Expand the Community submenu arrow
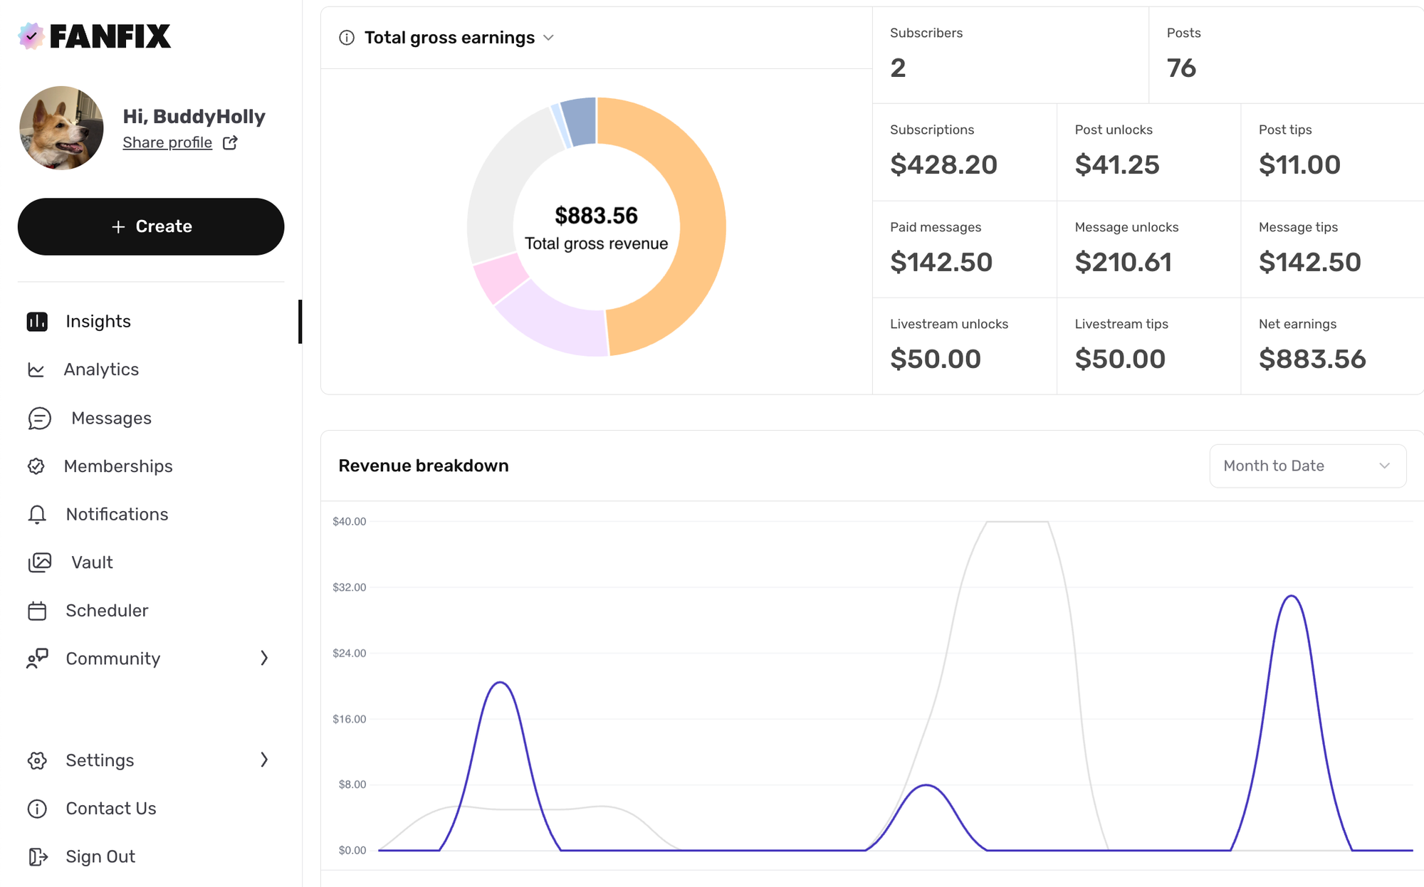 264,658
